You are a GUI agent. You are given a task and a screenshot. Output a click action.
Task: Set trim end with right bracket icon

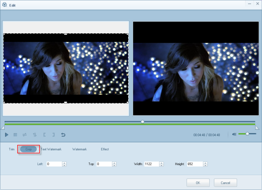coord(53,135)
